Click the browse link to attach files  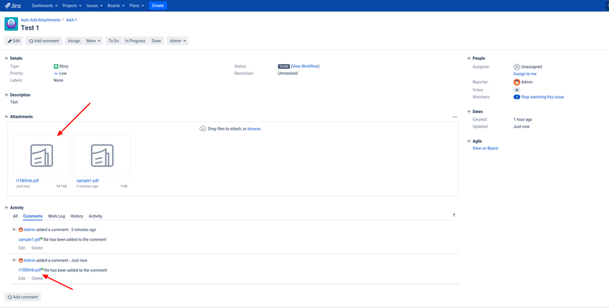tap(254, 129)
